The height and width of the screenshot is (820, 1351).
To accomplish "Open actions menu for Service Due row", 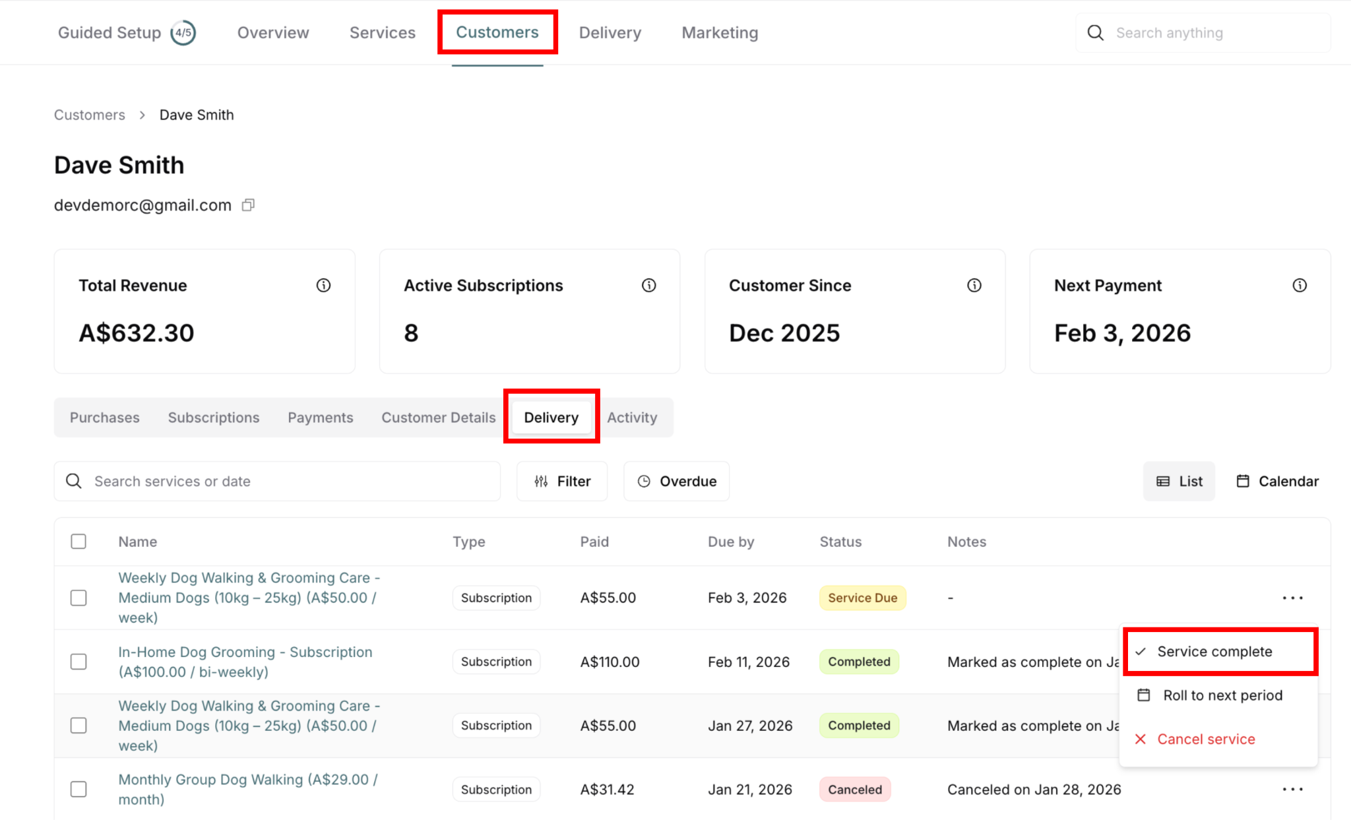I will pyautogui.click(x=1292, y=598).
